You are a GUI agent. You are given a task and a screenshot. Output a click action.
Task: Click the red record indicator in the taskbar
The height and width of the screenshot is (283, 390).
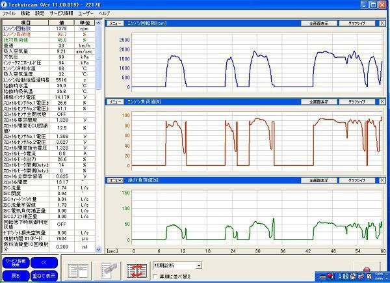tap(366, 269)
